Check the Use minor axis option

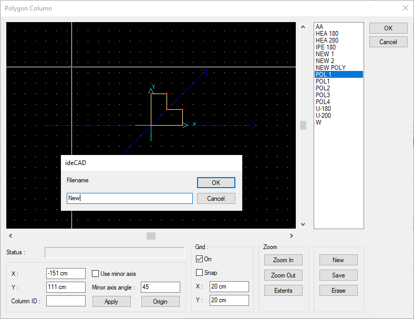pyautogui.click(x=96, y=273)
